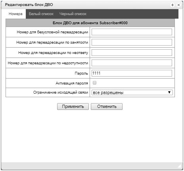
Task: Click the Пароль field containing 1111
Action: [132, 73]
